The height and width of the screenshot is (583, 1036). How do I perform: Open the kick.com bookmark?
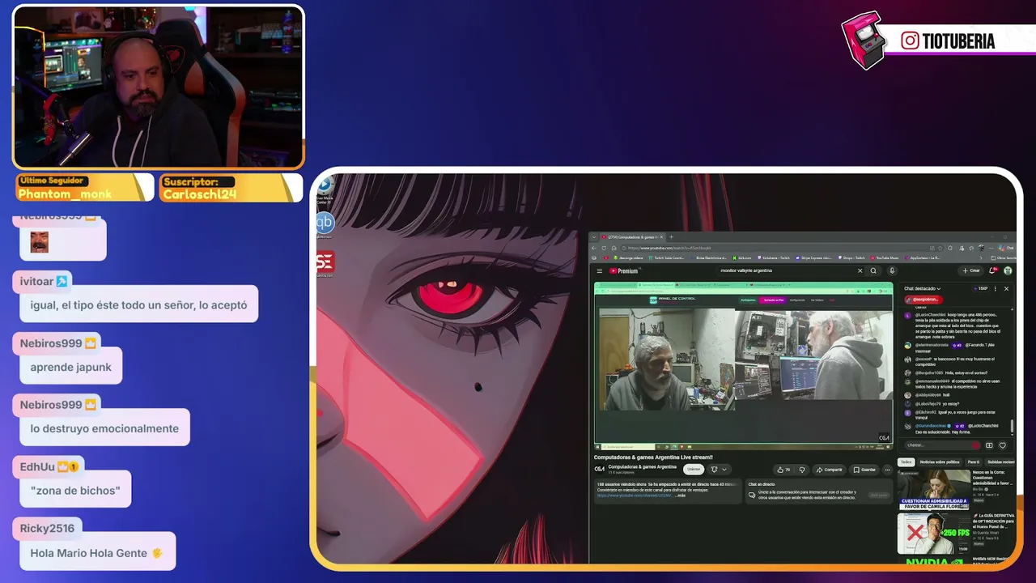click(742, 258)
